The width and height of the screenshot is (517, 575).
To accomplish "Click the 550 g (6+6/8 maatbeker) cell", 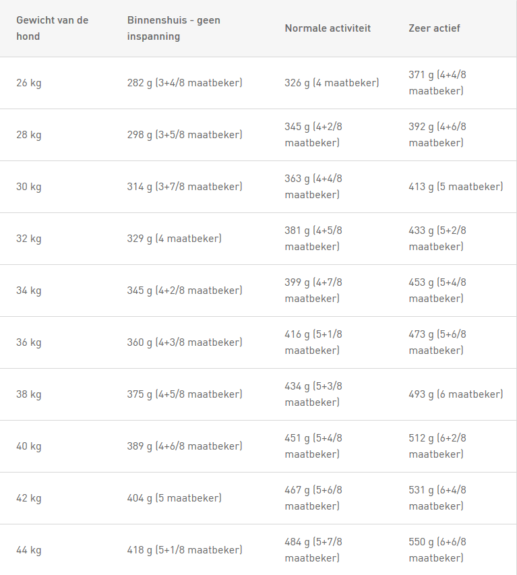I will click(x=437, y=549).
